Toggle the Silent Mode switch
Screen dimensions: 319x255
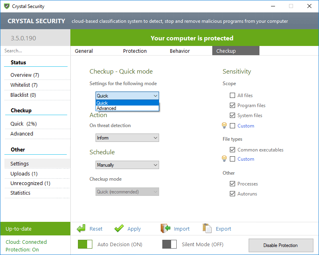click(169, 244)
